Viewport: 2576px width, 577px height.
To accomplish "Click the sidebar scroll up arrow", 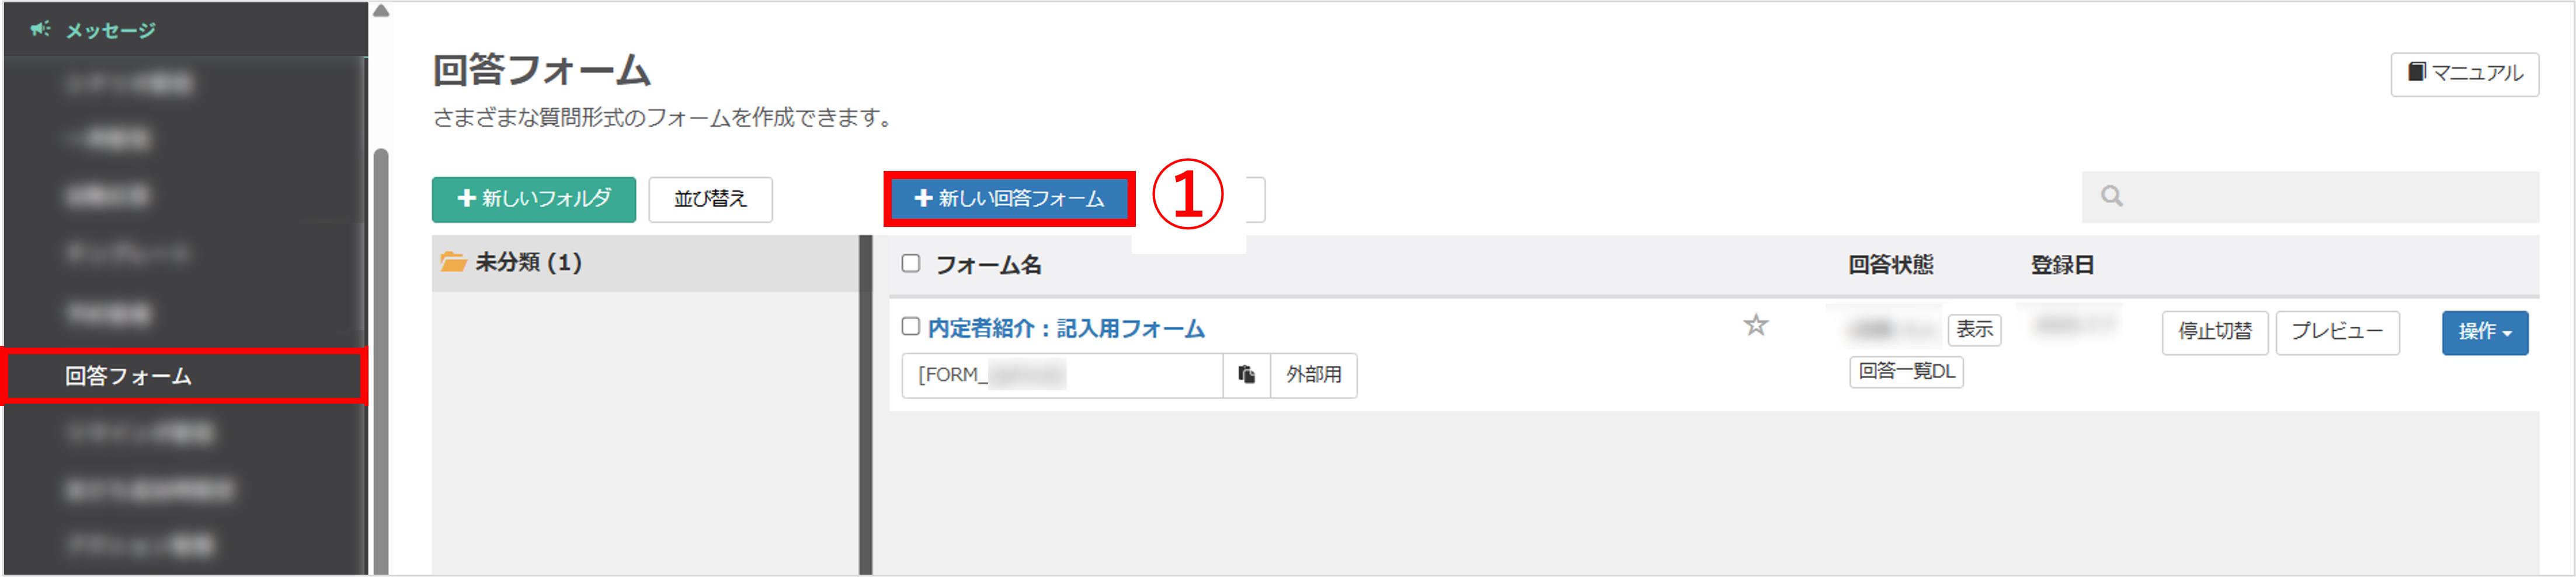I will 381,12.
